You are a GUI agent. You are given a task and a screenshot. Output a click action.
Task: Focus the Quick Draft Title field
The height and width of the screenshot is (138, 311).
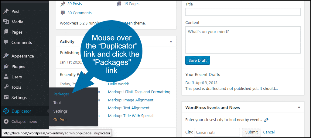point(243,12)
